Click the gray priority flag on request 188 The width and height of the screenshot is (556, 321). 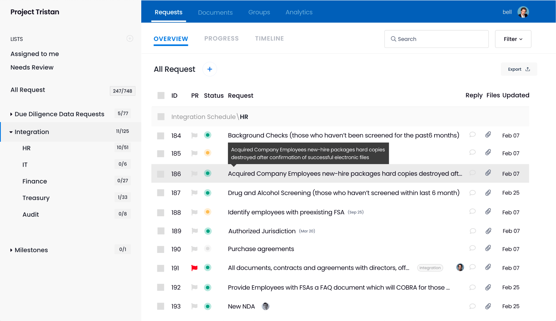coord(194,212)
